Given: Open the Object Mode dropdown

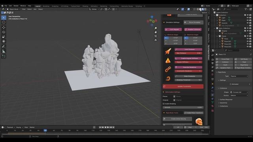Looking at the screenshot, I should [x=13, y=9].
